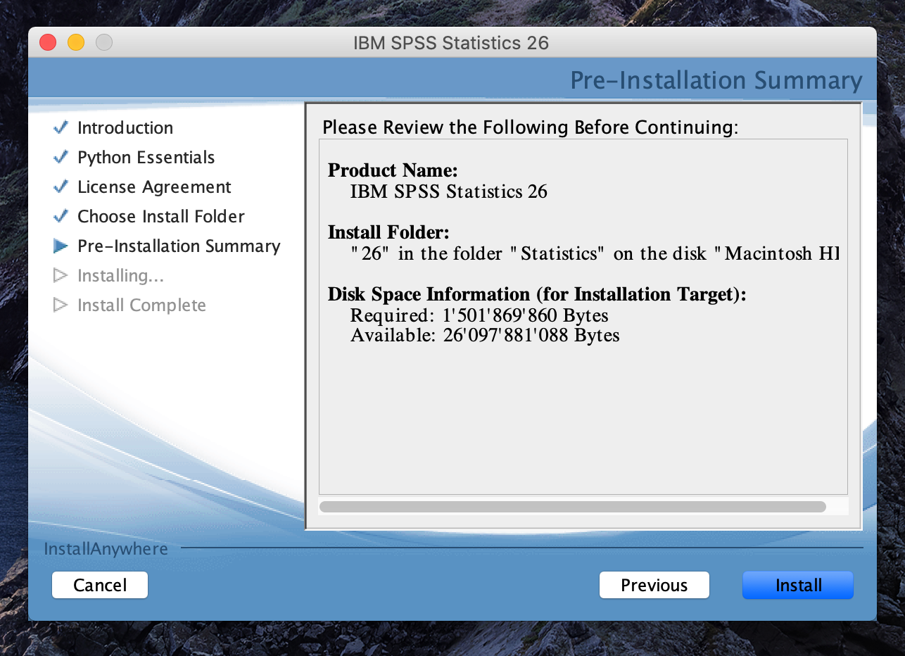Click the hollow arrow next to Install Complete
Screen dimensions: 905x656
(x=61, y=305)
